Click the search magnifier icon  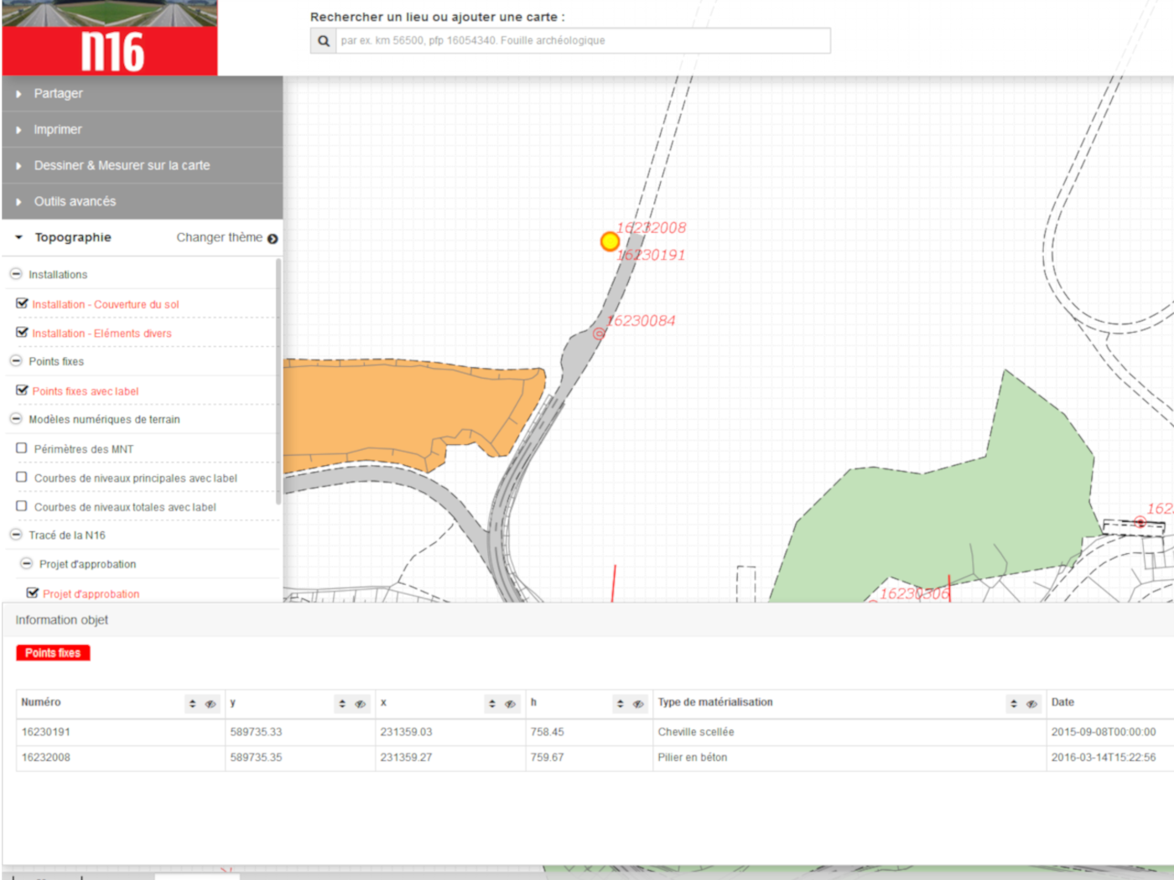[x=324, y=41]
